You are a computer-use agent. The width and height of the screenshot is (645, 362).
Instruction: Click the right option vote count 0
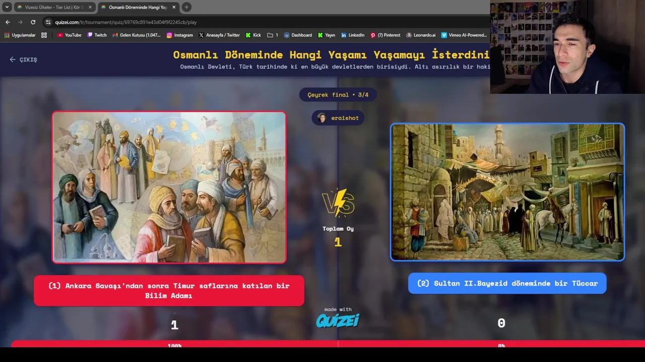click(501, 323)
